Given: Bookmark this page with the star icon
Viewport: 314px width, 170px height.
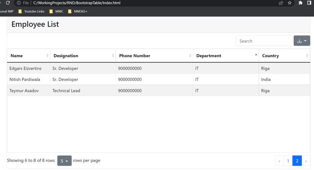Looking at the screenshot, I should click(x=290, y=3).
